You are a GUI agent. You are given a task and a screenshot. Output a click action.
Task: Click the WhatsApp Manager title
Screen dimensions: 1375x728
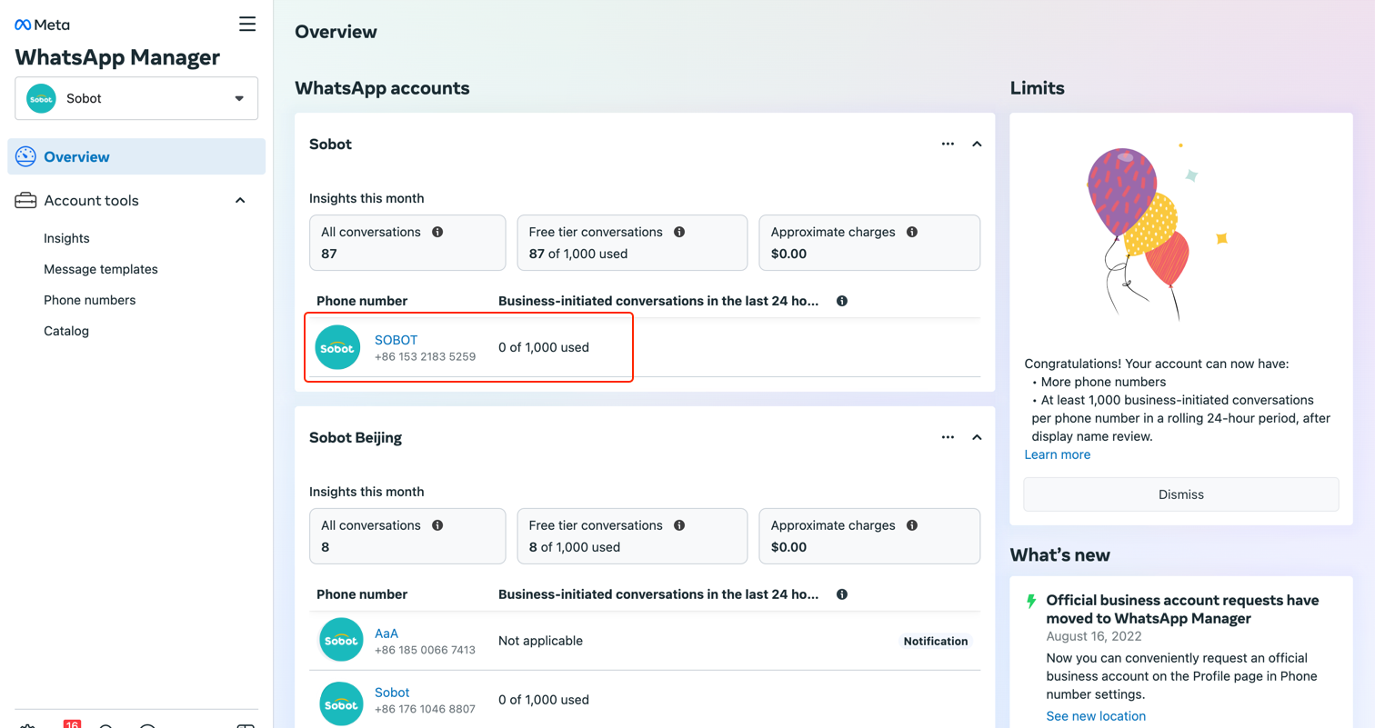point(117,57)
